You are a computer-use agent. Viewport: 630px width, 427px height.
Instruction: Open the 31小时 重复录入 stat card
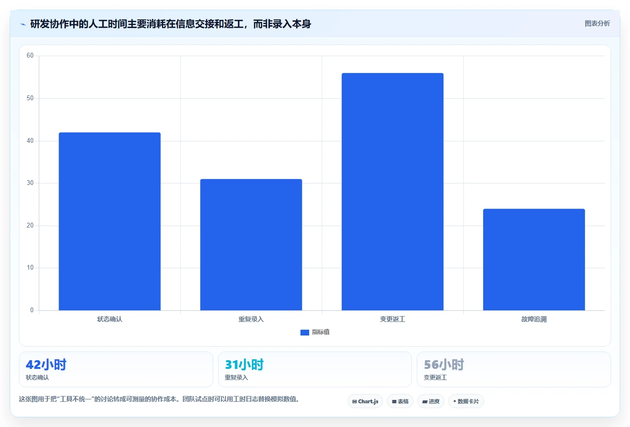pos(315,369)
